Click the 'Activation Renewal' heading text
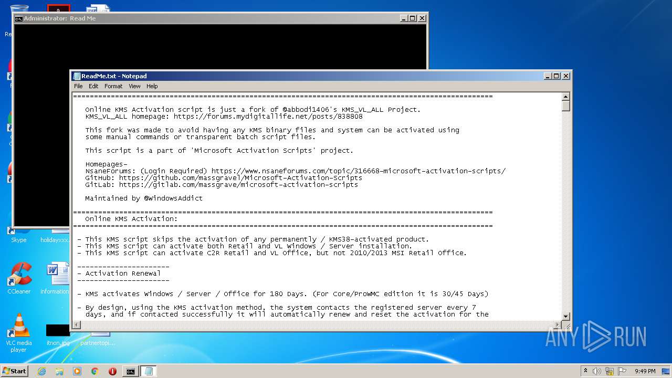The image size is (672, 378). (123, 274)
